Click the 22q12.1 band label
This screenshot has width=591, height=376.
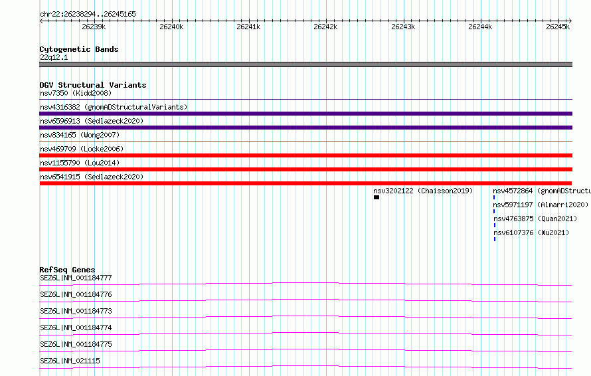pos(54,57)
